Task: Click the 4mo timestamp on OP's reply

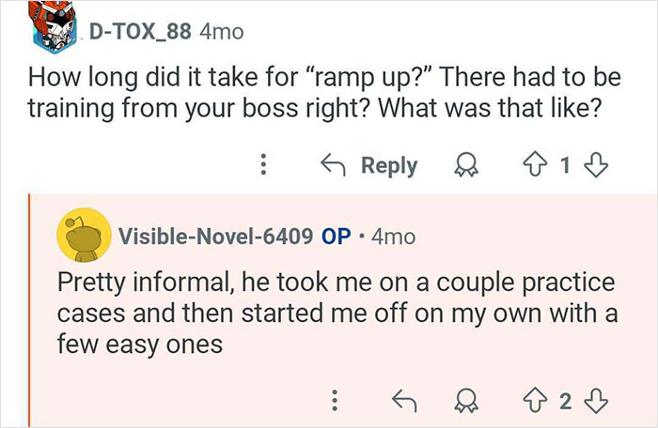Action: (393, 237)
